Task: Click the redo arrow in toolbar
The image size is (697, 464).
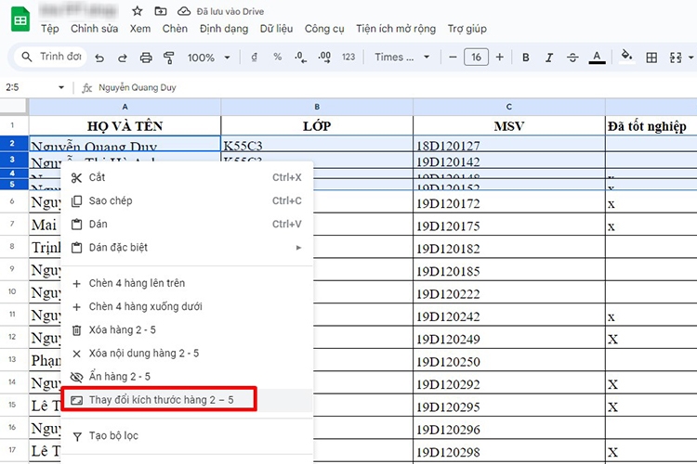Action: [123, 58]
